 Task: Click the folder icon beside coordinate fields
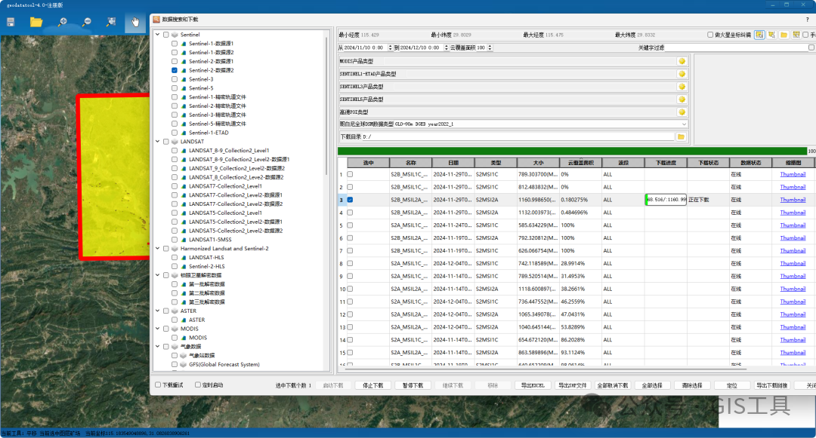click(x=784, y=35)
